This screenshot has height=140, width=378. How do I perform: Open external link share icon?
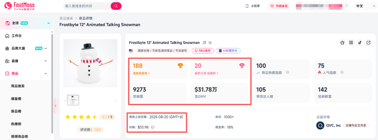click(369, 43)
